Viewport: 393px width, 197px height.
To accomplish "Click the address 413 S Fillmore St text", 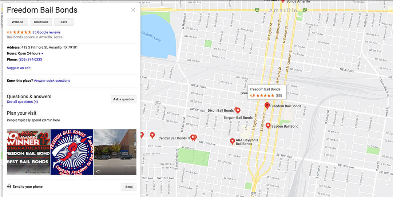I will [49, 47].
